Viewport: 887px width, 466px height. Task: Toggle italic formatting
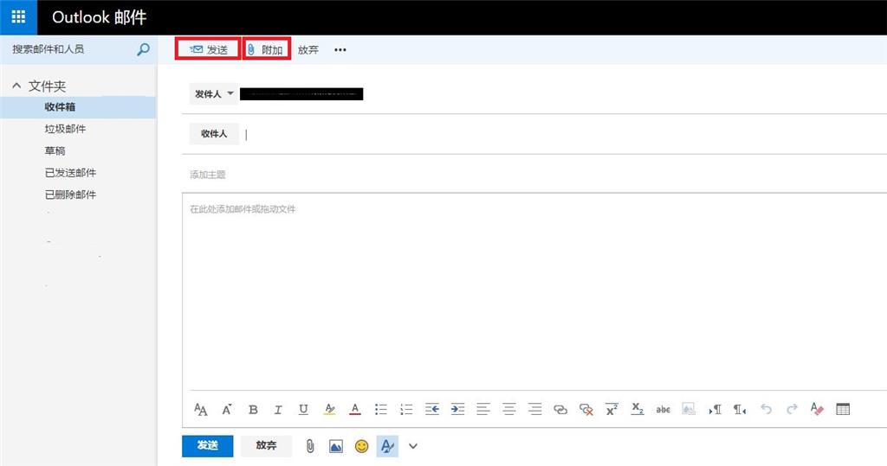(278, 410)
